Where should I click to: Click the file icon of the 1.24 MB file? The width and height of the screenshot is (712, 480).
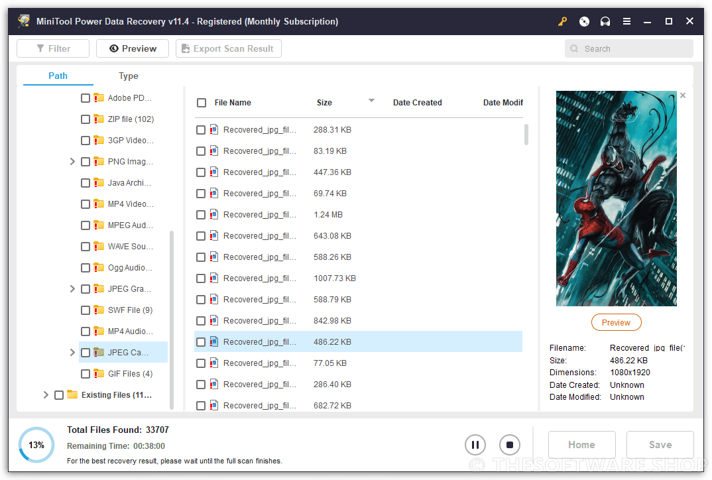[214, 214]
